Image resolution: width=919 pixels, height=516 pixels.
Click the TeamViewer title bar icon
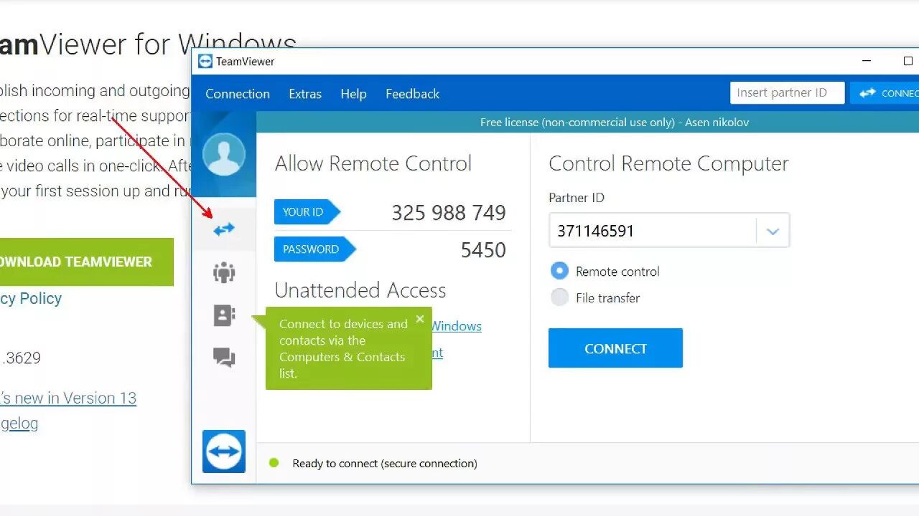tap(205, 62)
